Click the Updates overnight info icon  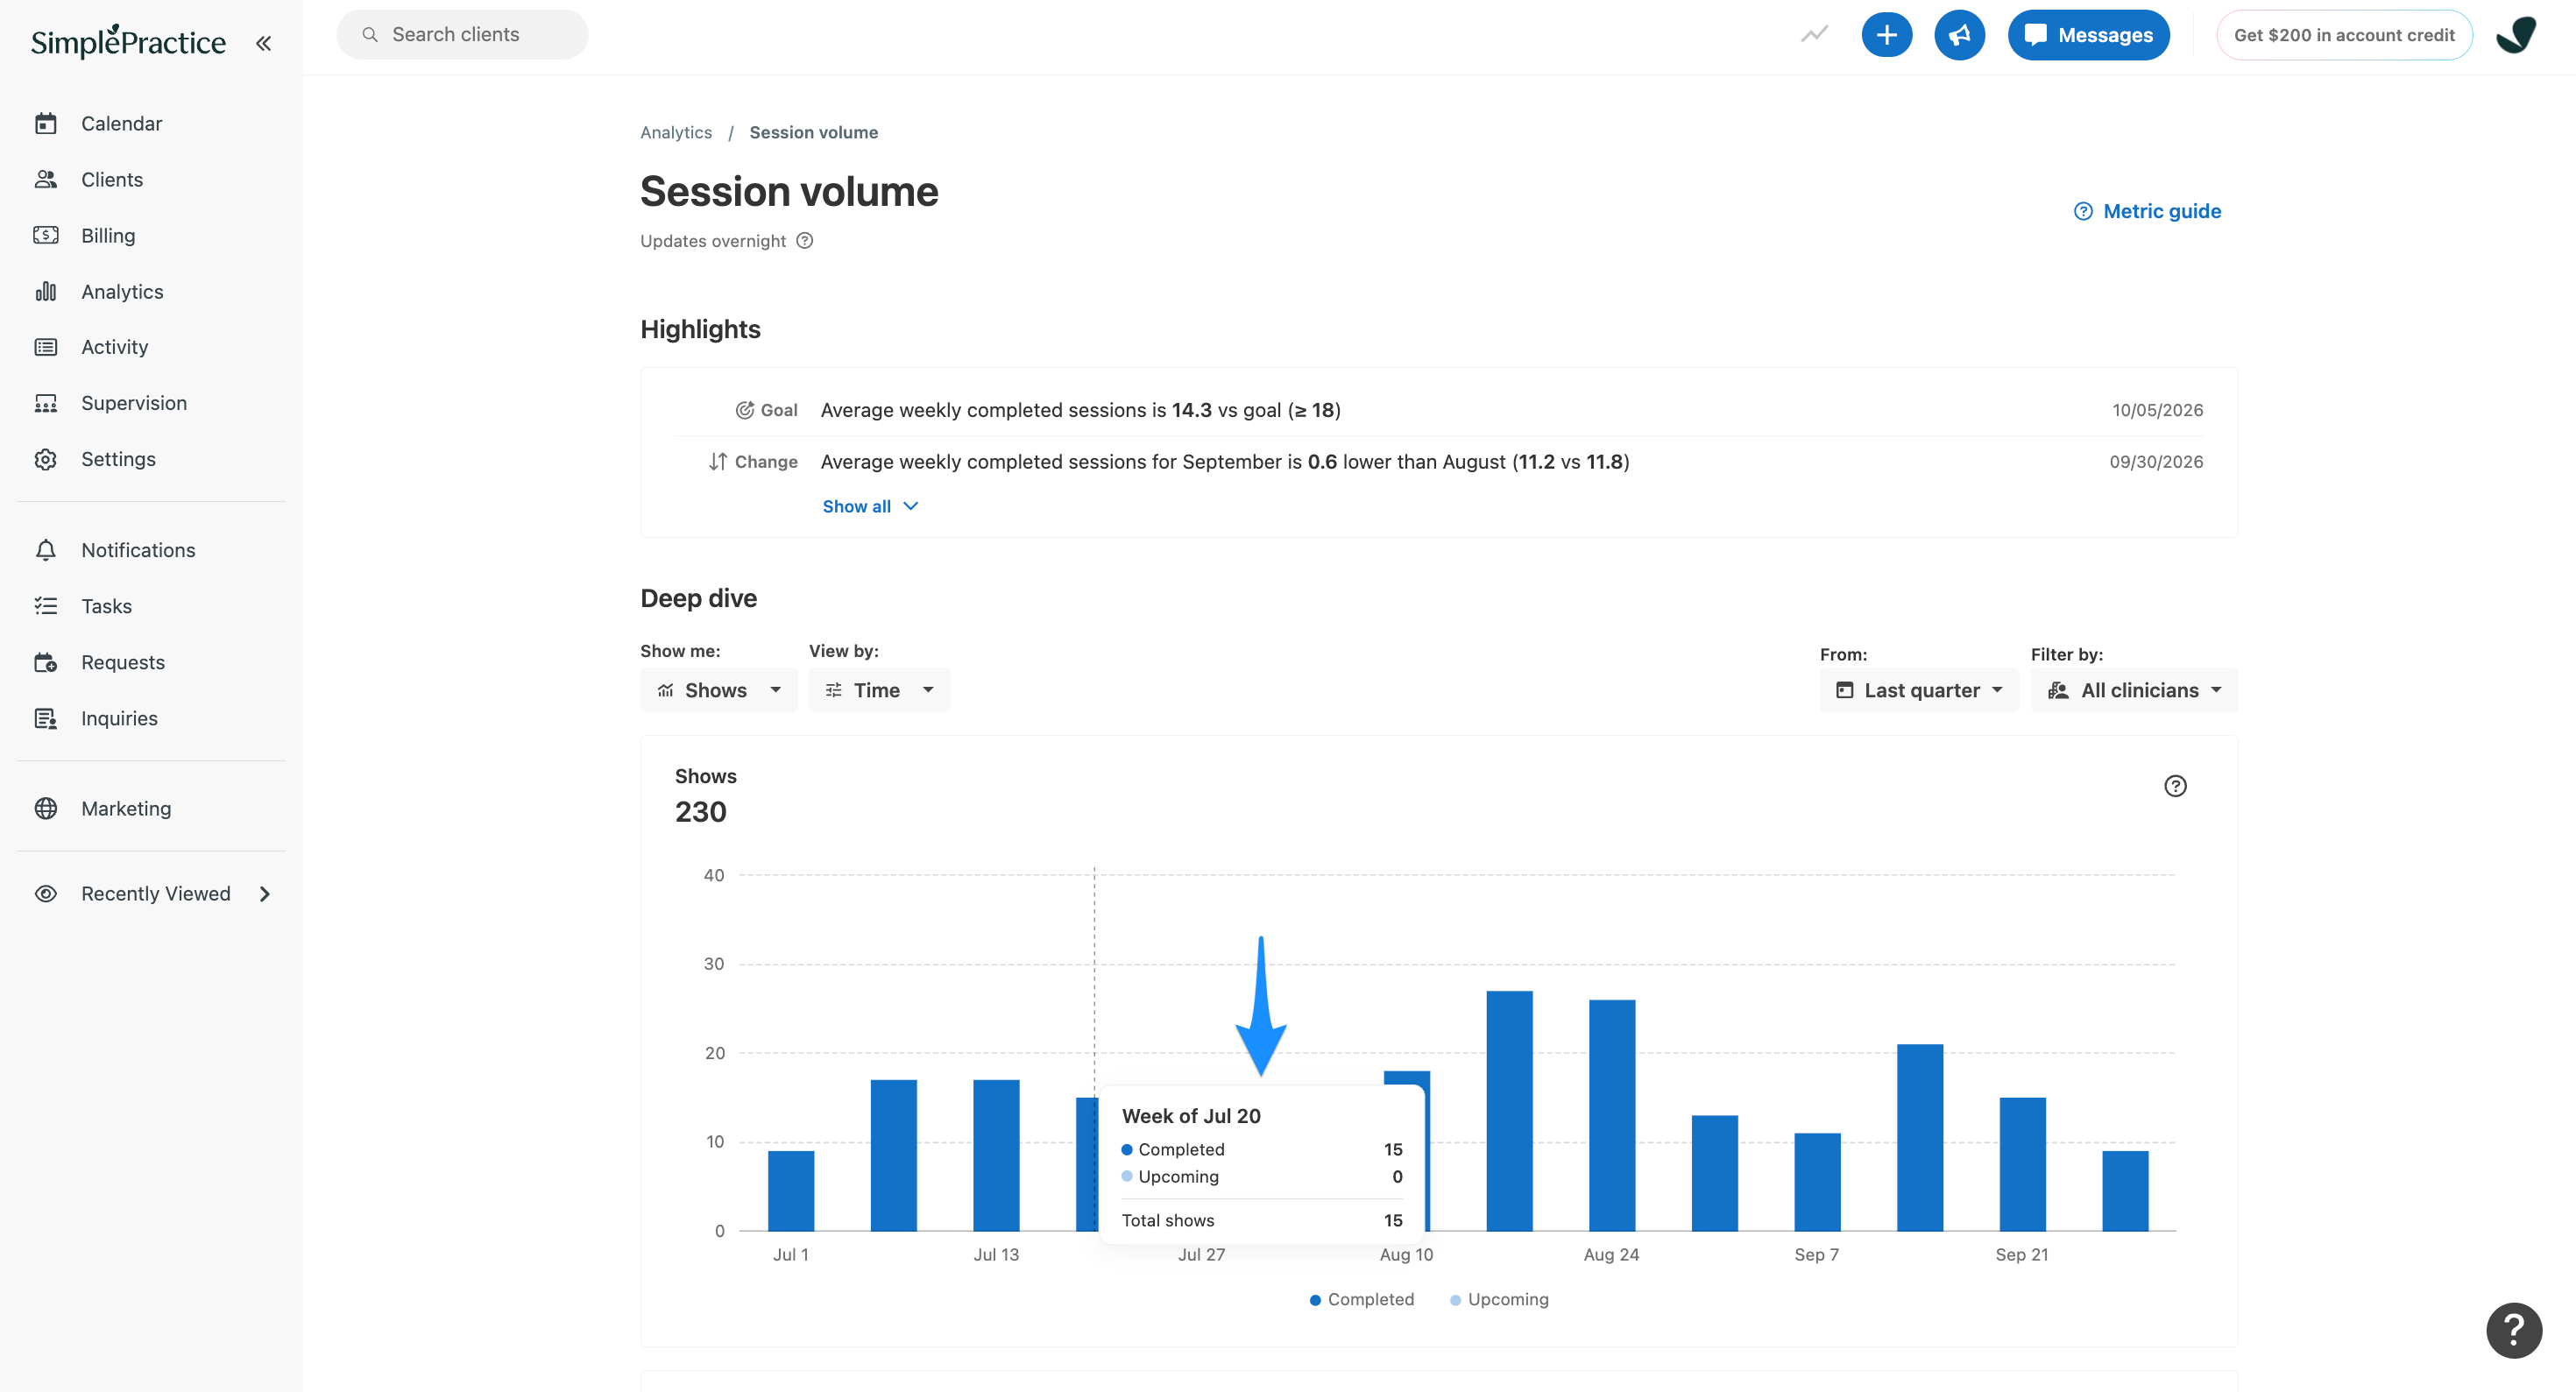pos(805,241)
